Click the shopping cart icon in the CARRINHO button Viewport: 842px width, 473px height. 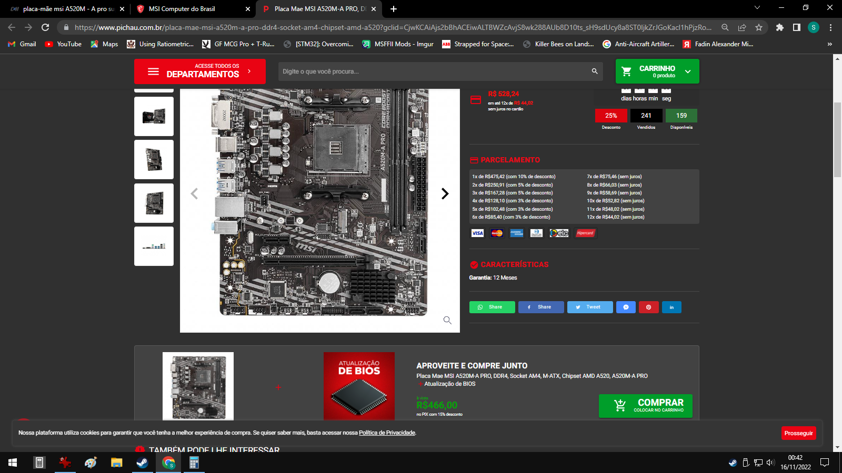click(626, 71)
